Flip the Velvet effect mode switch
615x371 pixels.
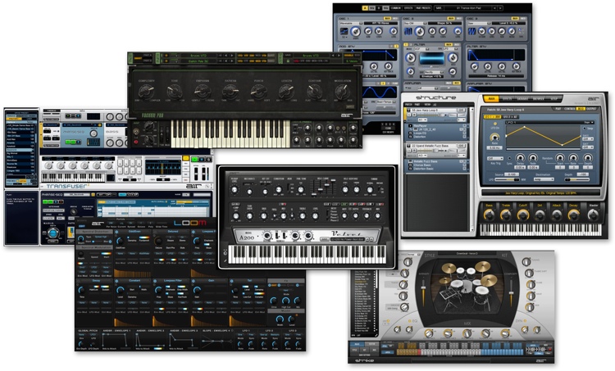329,215
